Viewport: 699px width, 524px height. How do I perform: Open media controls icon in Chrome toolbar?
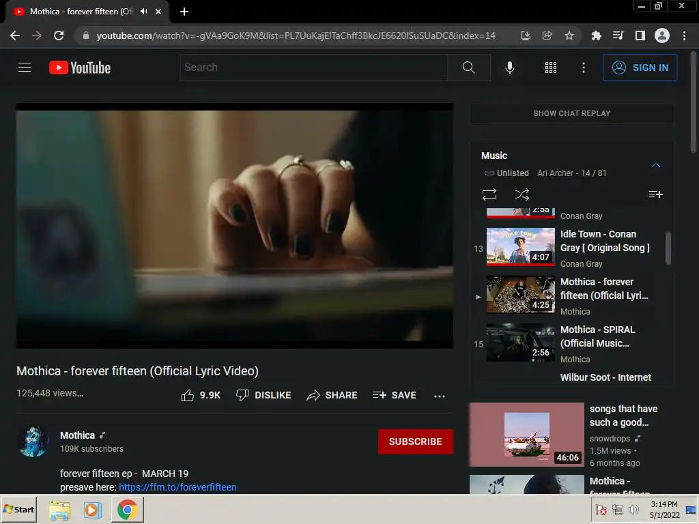[x=618, y=35]
